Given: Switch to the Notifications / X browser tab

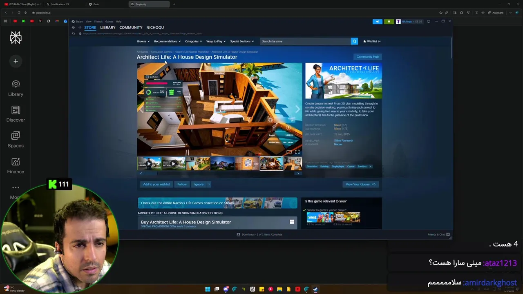Looking at the screenshot, I should click(64, 4).
